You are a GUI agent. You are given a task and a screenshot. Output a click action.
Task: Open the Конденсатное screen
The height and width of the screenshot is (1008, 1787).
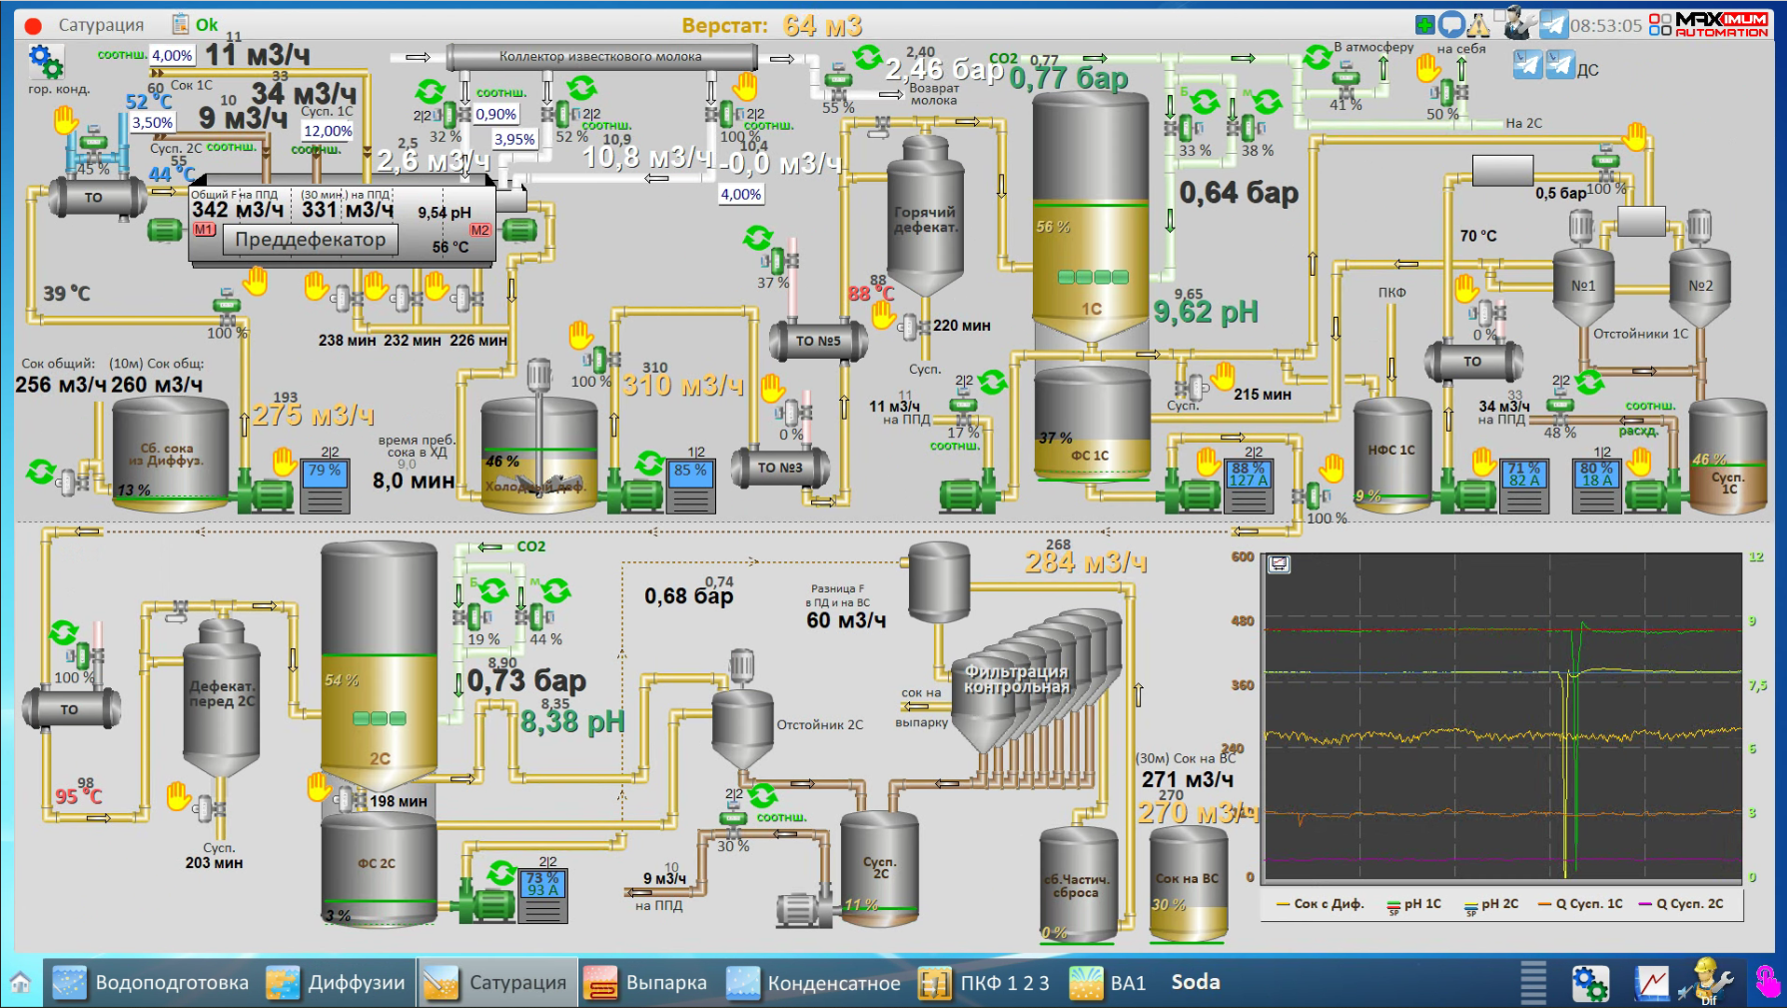(x=813, y=983)
